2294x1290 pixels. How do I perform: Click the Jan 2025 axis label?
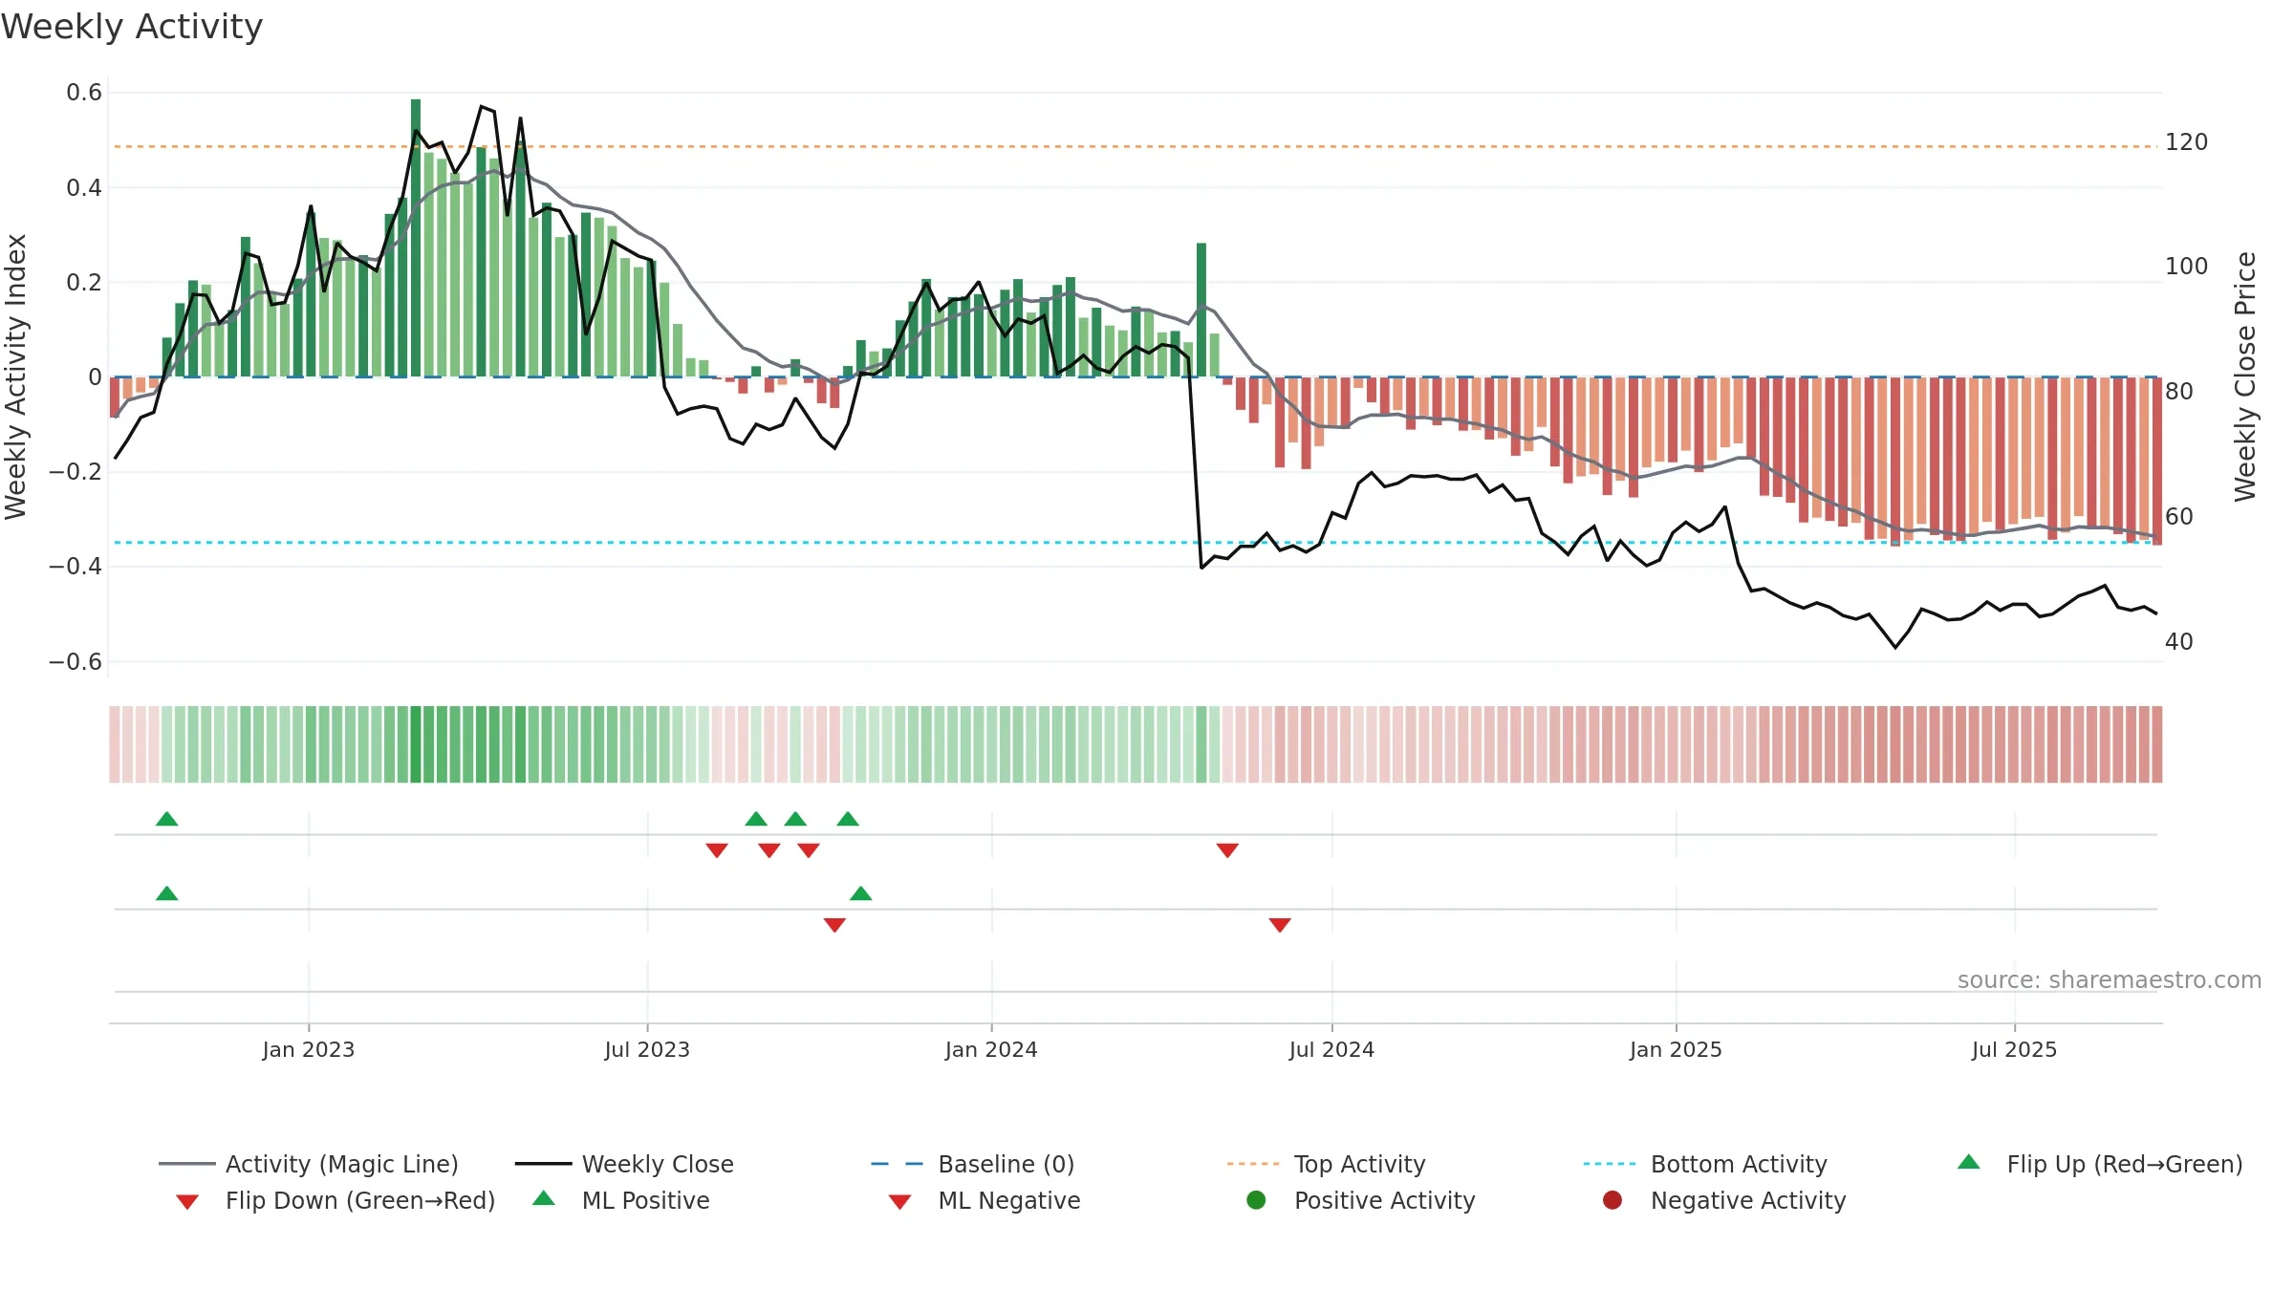pyautogui.click(x=1676, y=1049)
